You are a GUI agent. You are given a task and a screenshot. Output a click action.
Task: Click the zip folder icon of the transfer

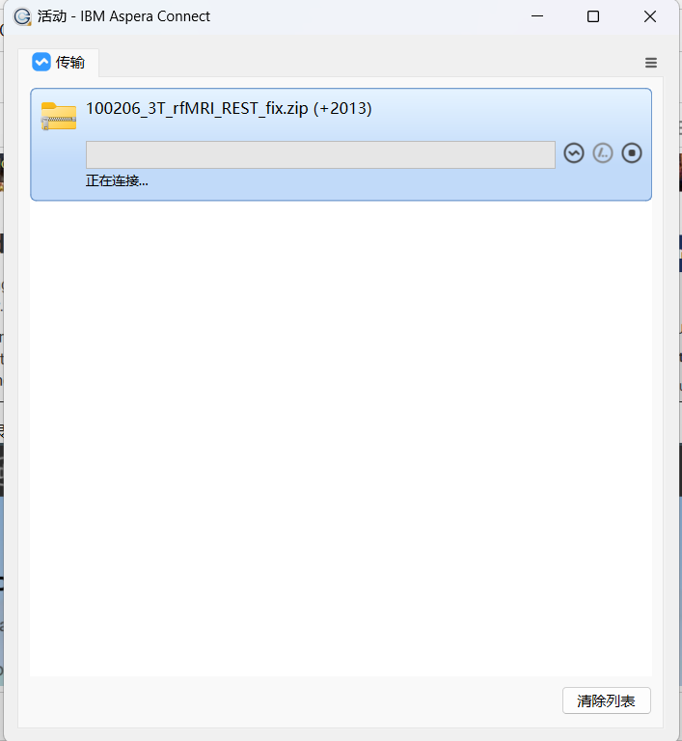(x=59, y=116)
